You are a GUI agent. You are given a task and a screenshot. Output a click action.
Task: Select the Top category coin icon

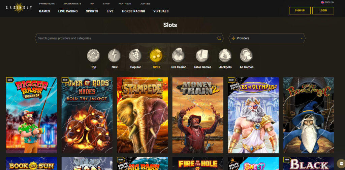pyautogui.click(x=93, y=55)
